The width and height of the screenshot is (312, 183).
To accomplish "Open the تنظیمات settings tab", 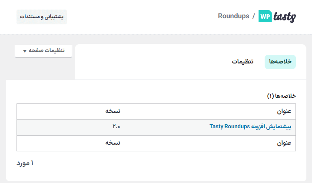I will tap(243, 62).
